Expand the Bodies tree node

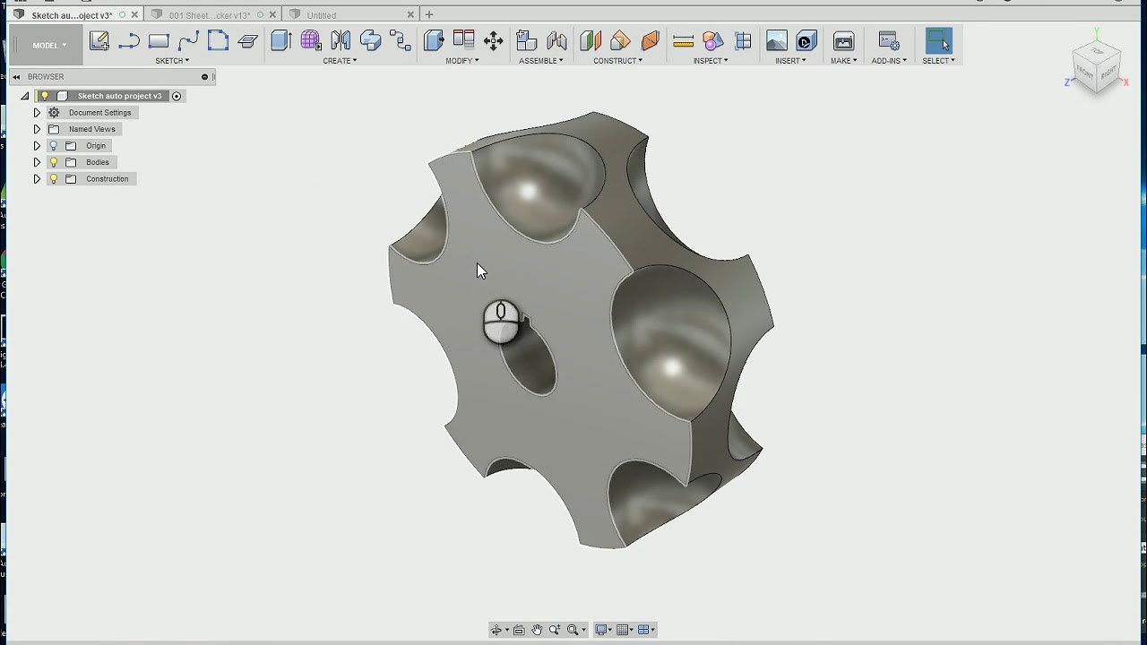pos(37,162)
